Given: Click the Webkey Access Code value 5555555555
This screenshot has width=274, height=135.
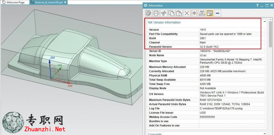Looking at the screenshot, I should click(x=208, y=117).
